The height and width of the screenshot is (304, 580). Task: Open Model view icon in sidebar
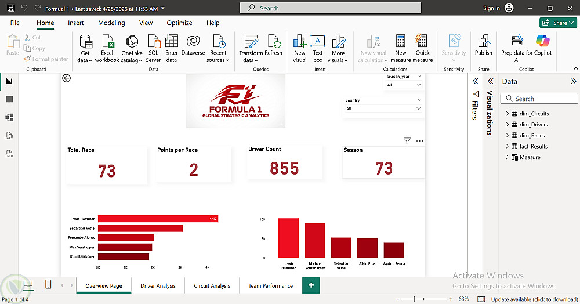click(x=9, y=118)
